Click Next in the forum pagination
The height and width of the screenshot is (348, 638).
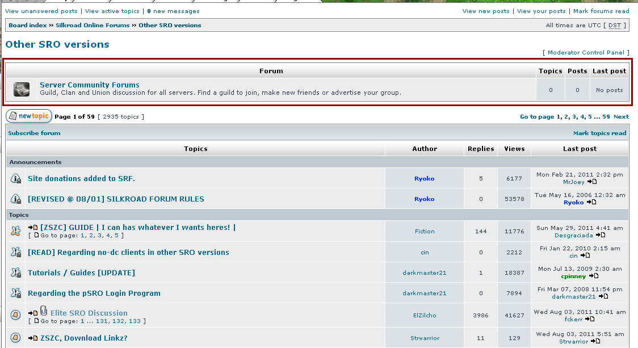[621, 117]
